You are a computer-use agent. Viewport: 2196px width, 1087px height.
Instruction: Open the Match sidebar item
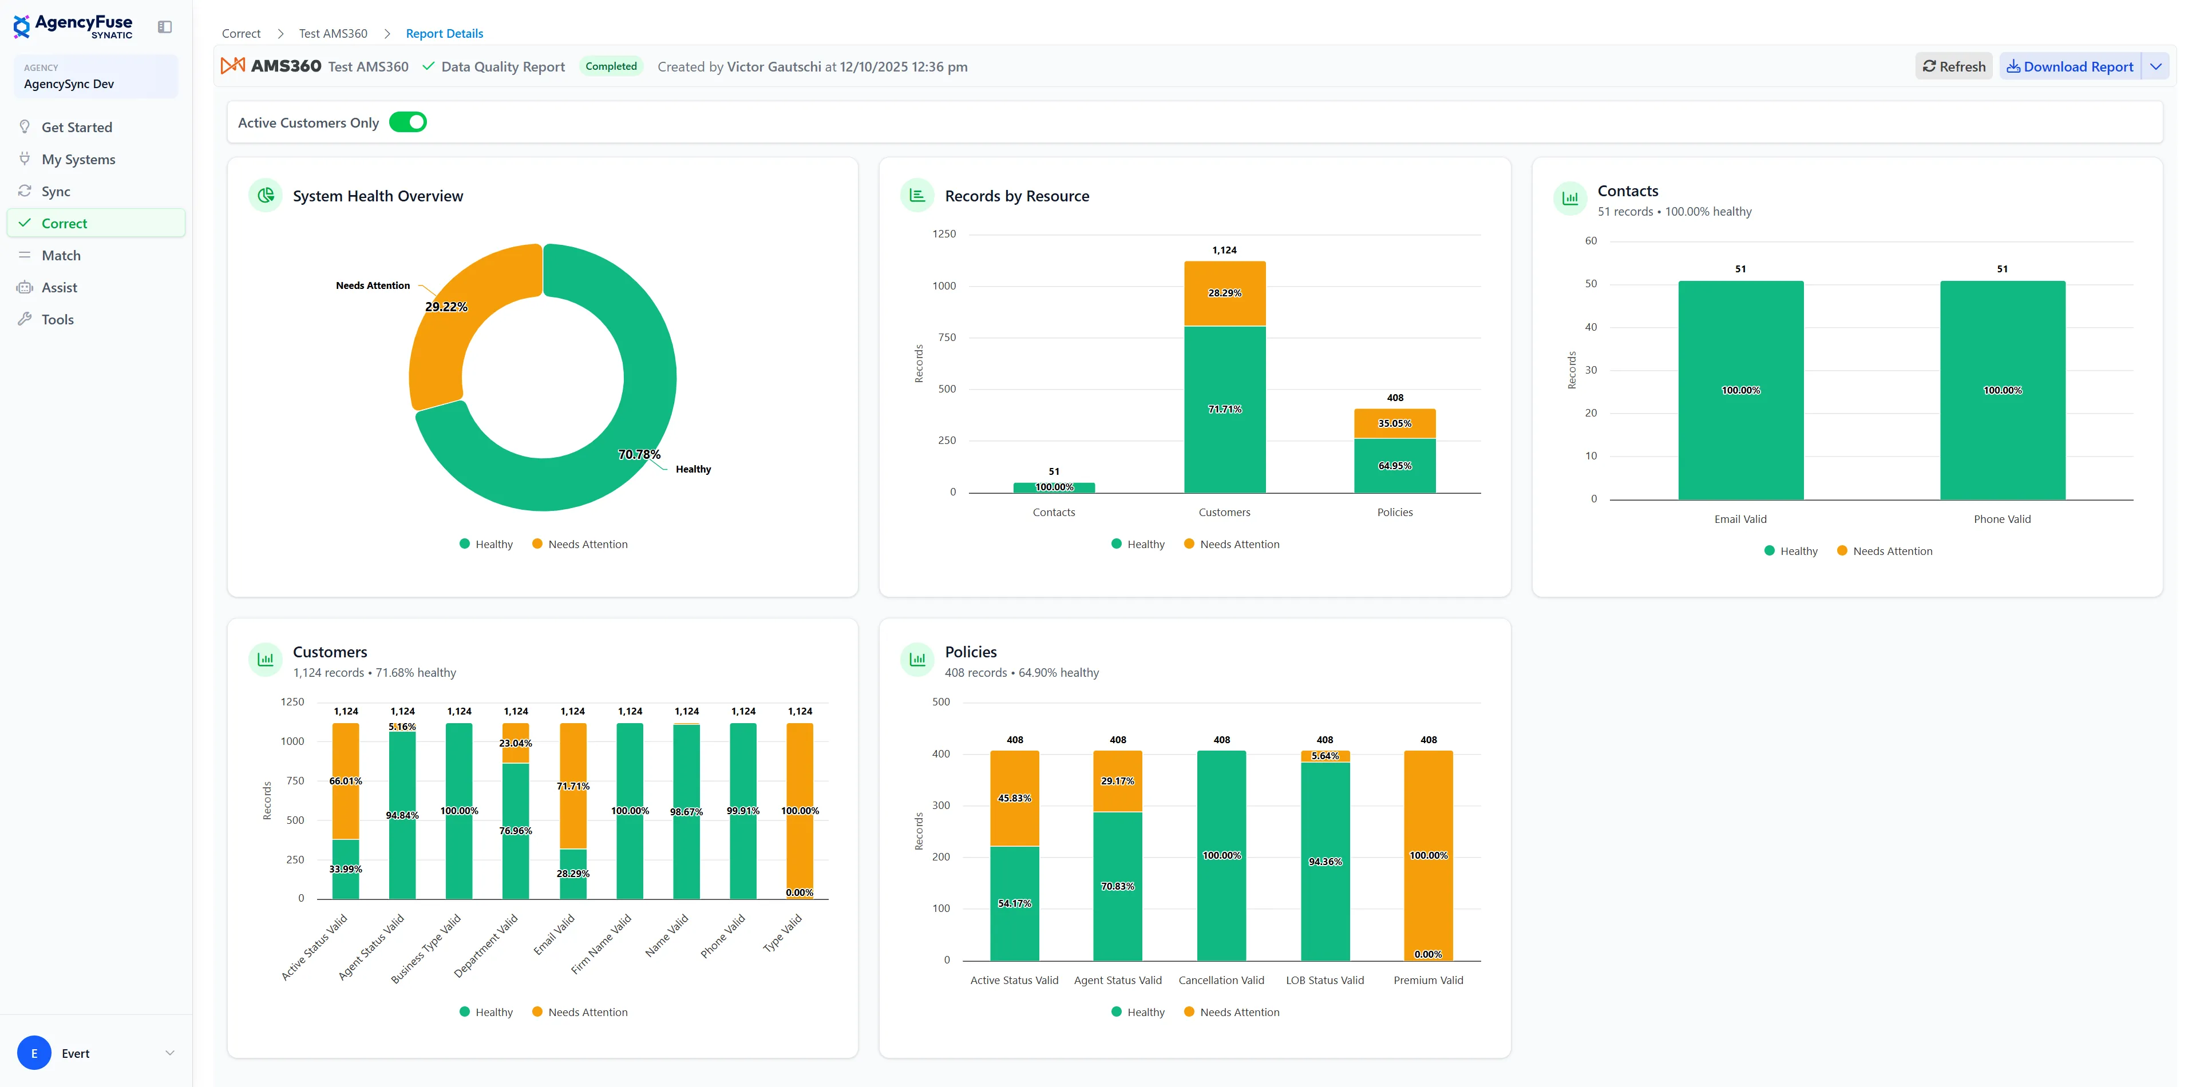click(61, 256)
